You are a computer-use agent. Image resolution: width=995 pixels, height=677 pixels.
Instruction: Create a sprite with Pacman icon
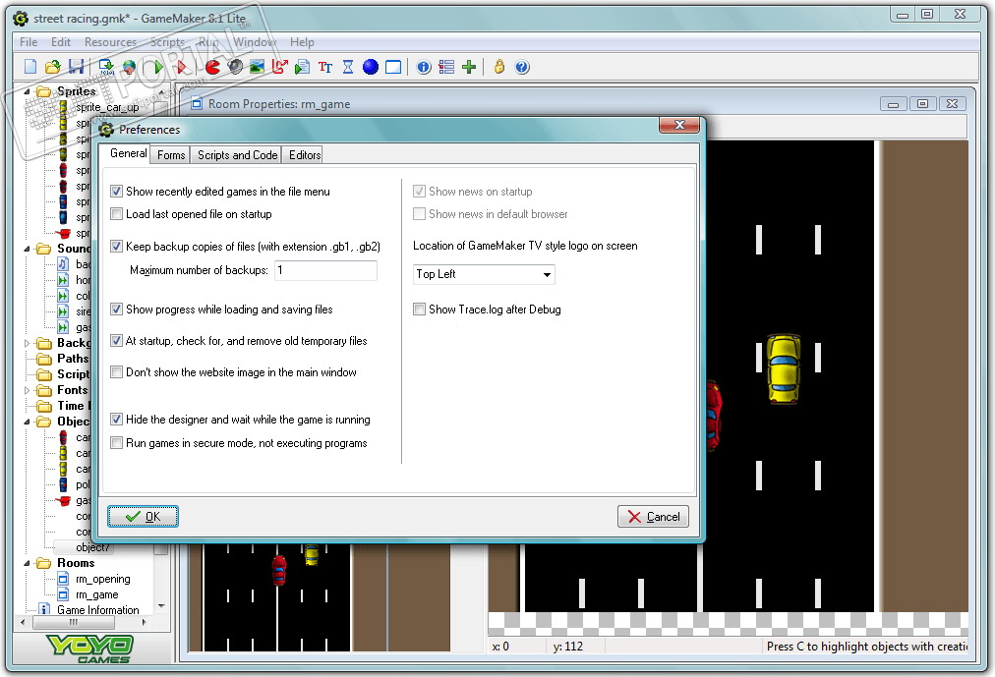click(x=212, y=67)
